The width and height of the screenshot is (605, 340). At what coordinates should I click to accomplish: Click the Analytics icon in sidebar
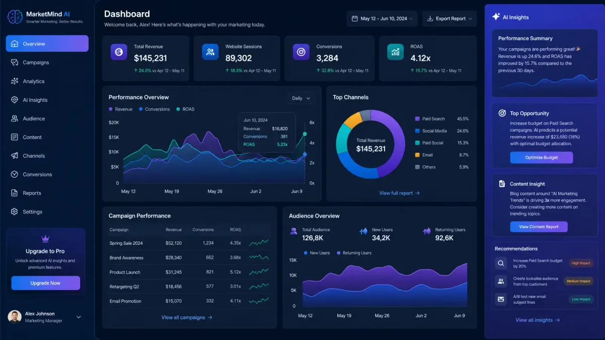[14, 81]
